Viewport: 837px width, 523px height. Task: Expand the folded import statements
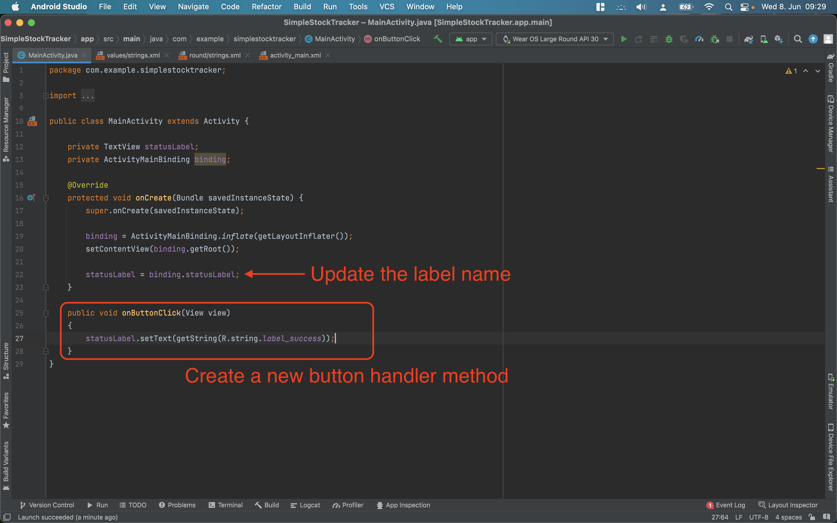coord(46,96)
